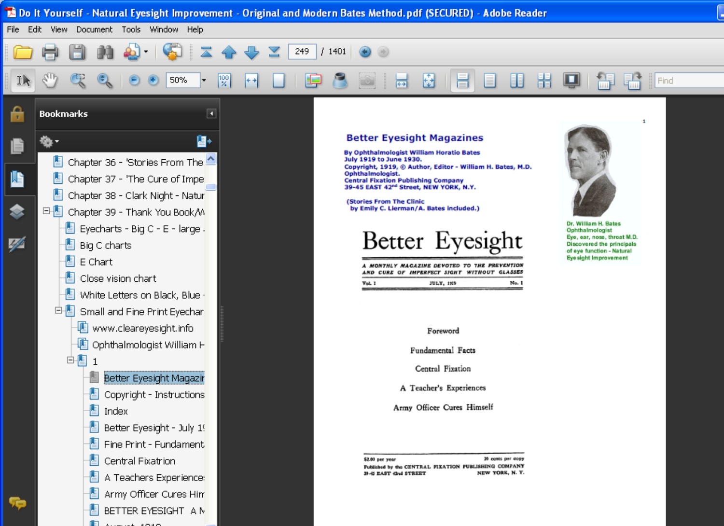Fit whole page in window
This screenshot has width=724, height=526.
point(278,81)
